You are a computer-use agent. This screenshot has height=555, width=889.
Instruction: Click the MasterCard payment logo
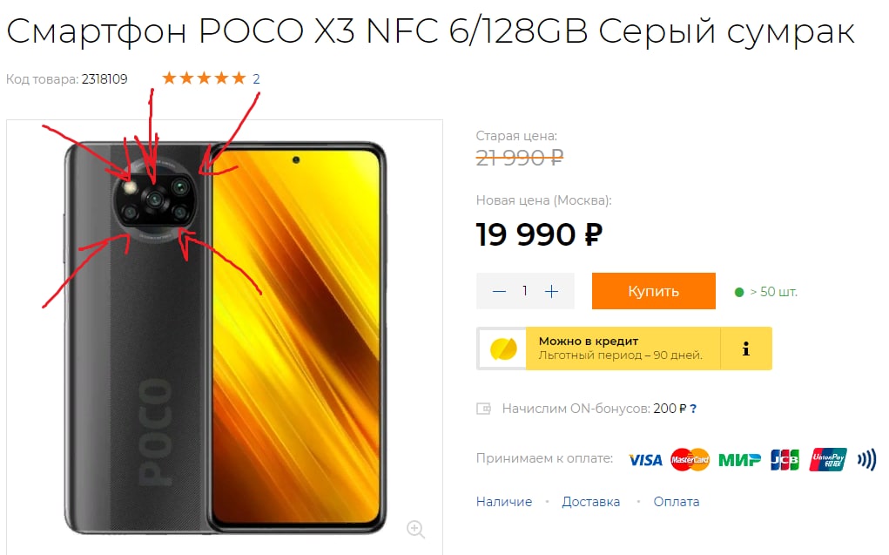[x=690, y=460]
